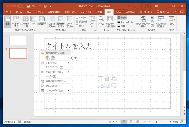
Task: Click the Zoom (ズーム) magnifier icon
Action: point(101,19)
